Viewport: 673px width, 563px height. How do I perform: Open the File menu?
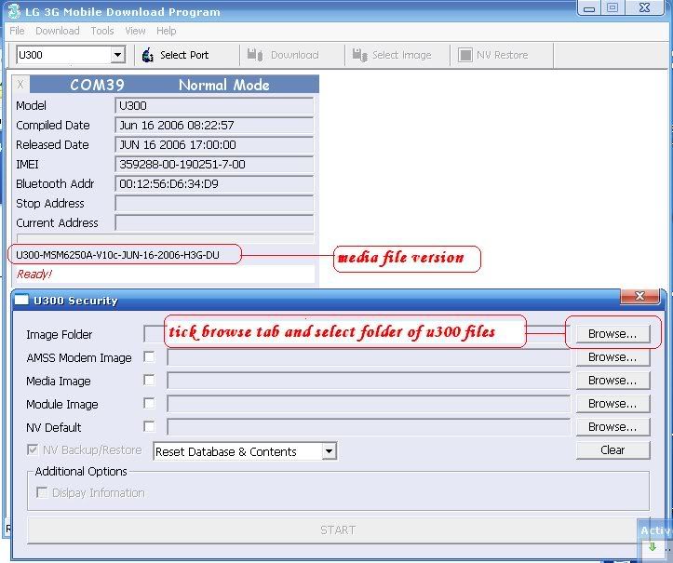pyautogui.click(x=17, y=31)
